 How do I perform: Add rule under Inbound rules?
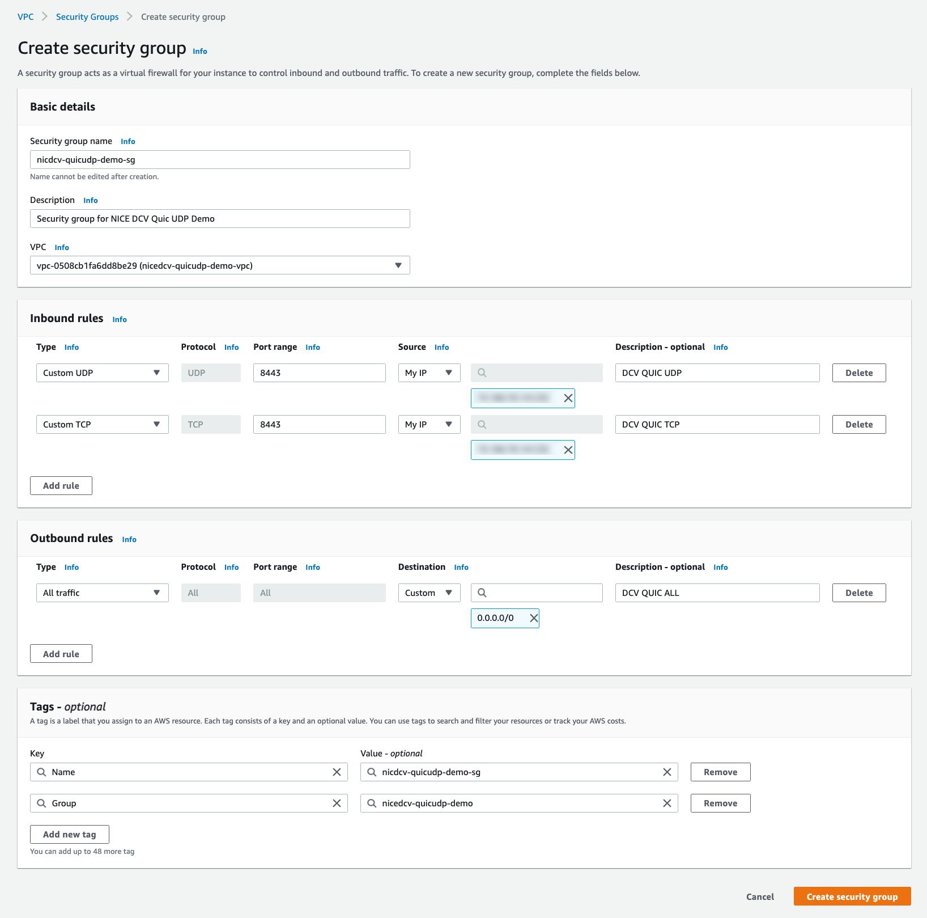click(x=61, y=485)
